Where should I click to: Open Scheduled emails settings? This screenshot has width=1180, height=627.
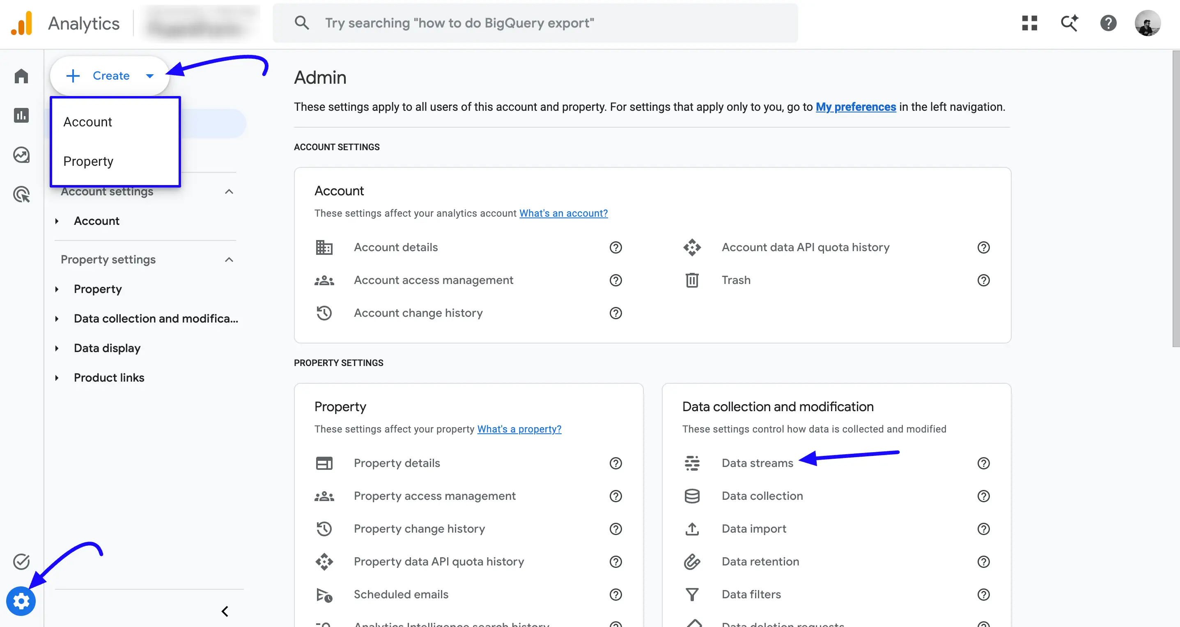coord(401,595)
